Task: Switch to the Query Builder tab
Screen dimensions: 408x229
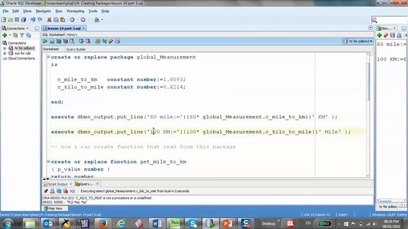Action: [x=76, y=50]
